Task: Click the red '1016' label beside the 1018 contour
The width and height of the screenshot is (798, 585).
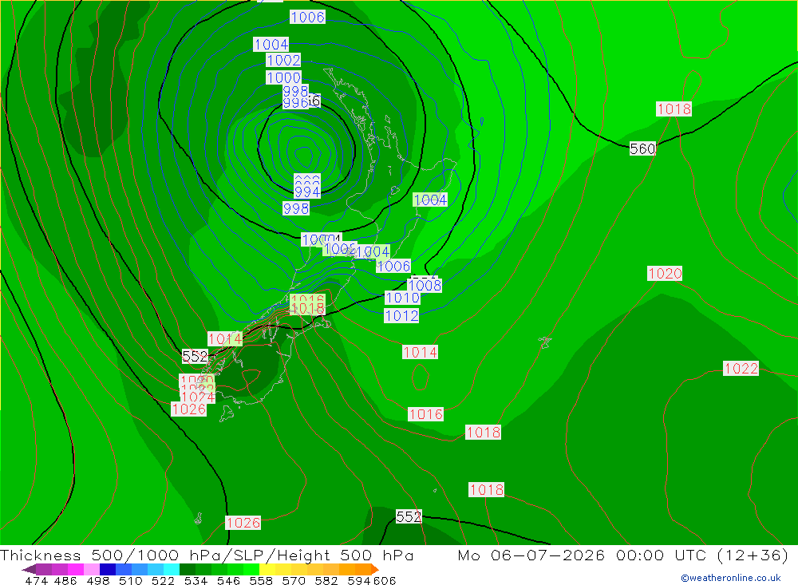Action: point(425,414)
